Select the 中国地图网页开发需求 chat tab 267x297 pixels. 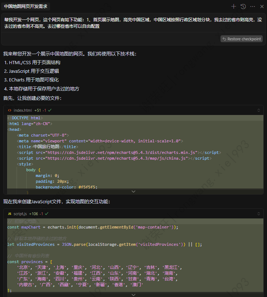[x=26, y=6]
